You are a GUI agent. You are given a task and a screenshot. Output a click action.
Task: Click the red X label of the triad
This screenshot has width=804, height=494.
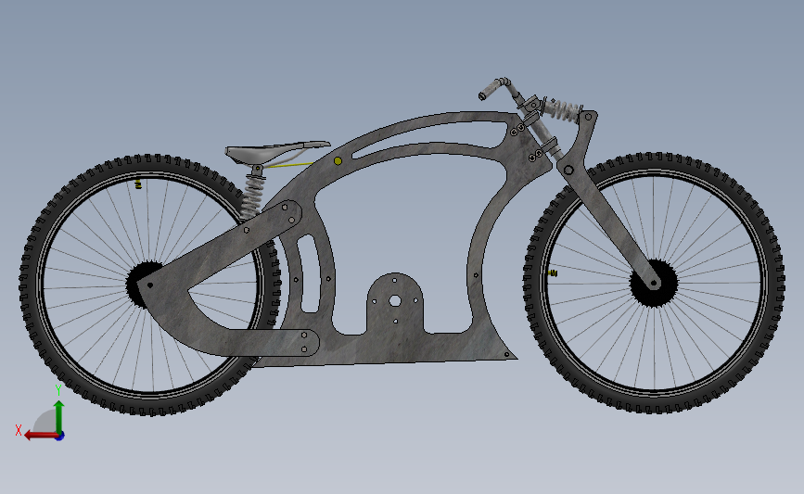tap(19, 430)
